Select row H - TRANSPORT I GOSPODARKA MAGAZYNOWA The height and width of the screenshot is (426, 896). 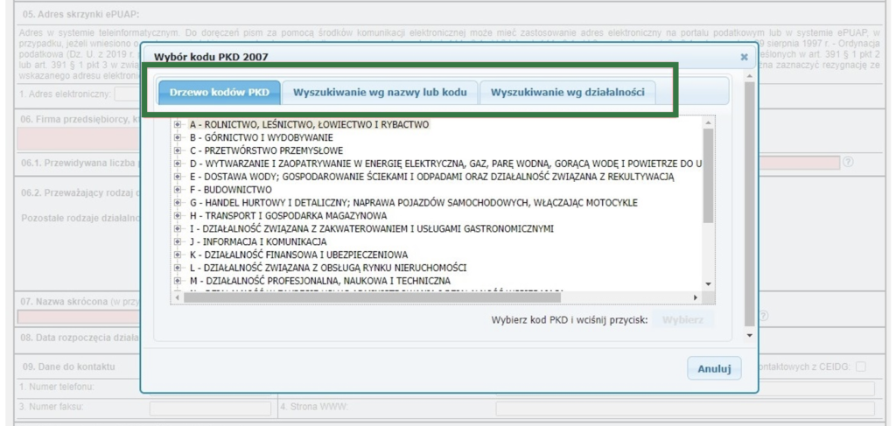[x=288, y=216]
